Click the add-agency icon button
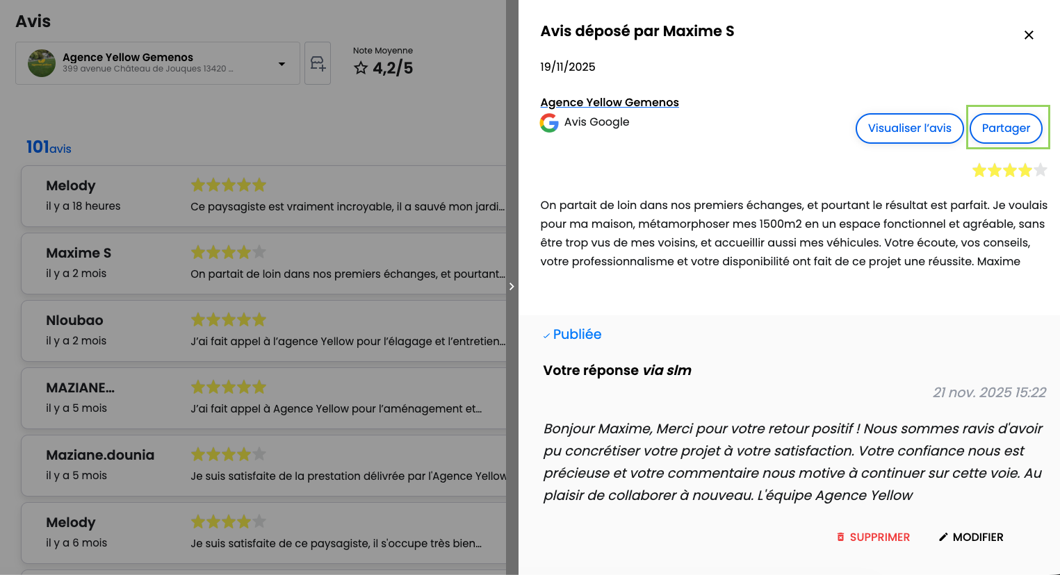Image resolution: width=1060 pixels, height=575 pixels. (318, 64)
